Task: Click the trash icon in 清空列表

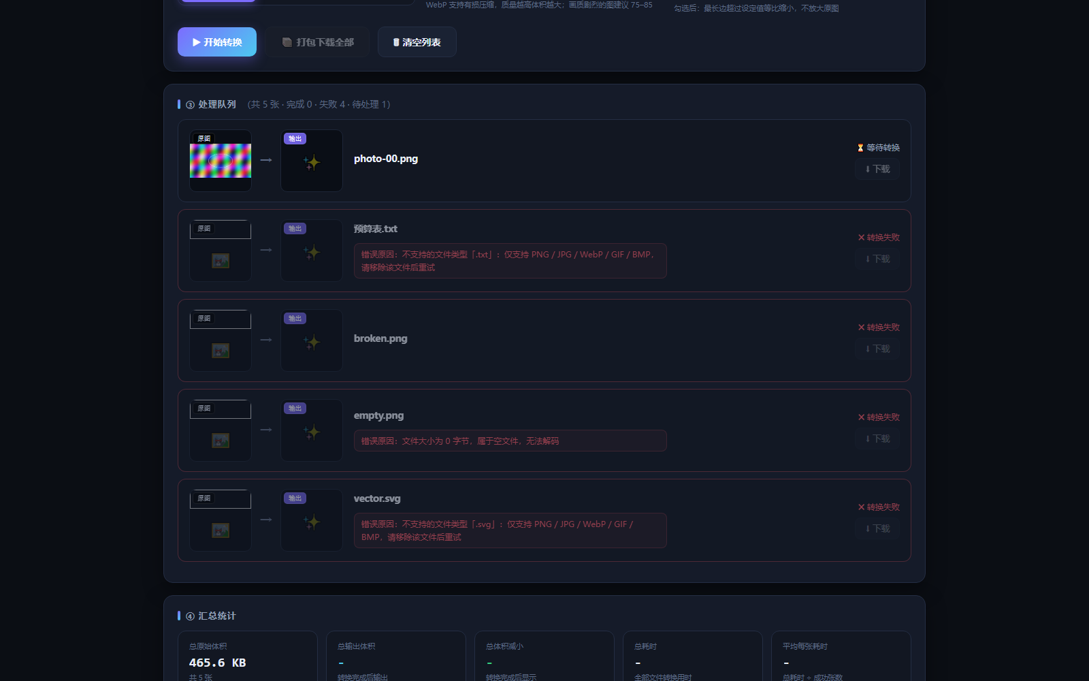Action: (396, 42)
